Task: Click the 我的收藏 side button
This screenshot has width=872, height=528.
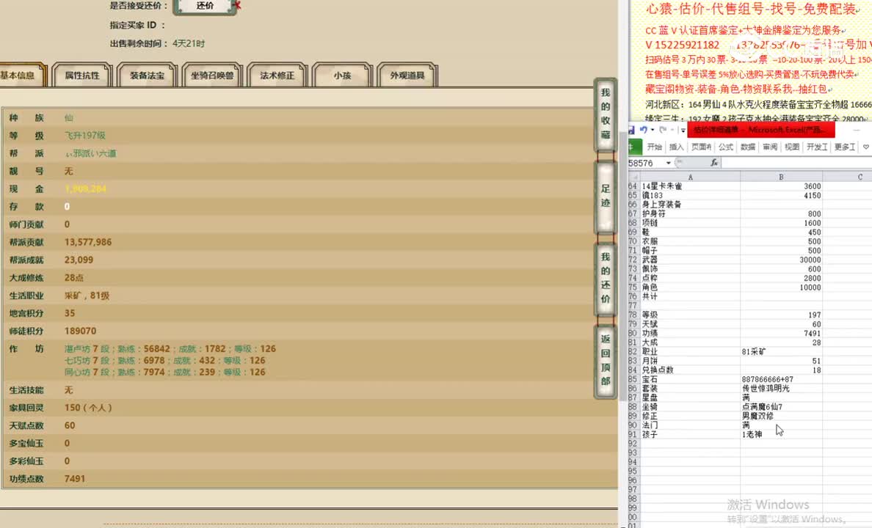Action: [x=605, y=114]
